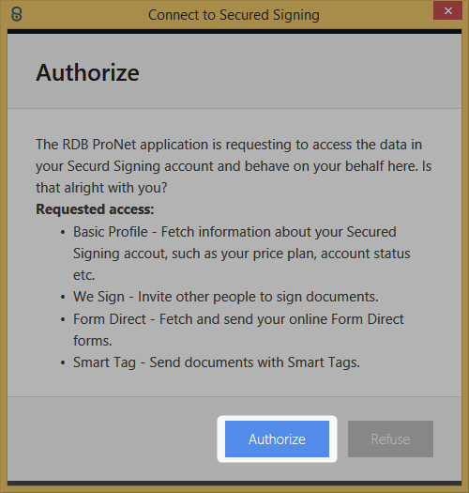The image size is (469, 493).
Task: Click the bullet point beside We Sign
Action: pos(63,297)
